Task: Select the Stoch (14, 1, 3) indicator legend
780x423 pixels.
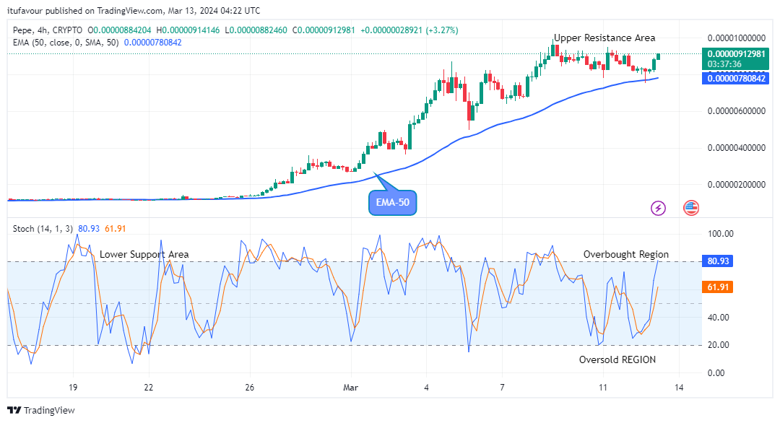Action: click(x=43, y=229)
